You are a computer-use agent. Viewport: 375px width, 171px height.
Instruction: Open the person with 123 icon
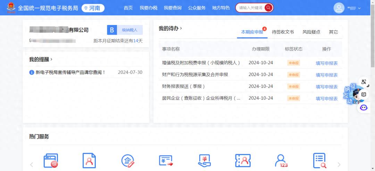281,161
